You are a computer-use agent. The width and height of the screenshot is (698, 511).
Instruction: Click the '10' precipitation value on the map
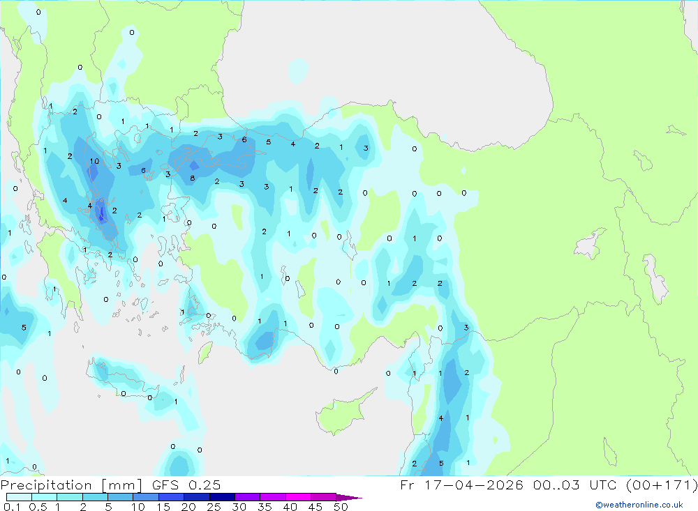coord(94,161)
